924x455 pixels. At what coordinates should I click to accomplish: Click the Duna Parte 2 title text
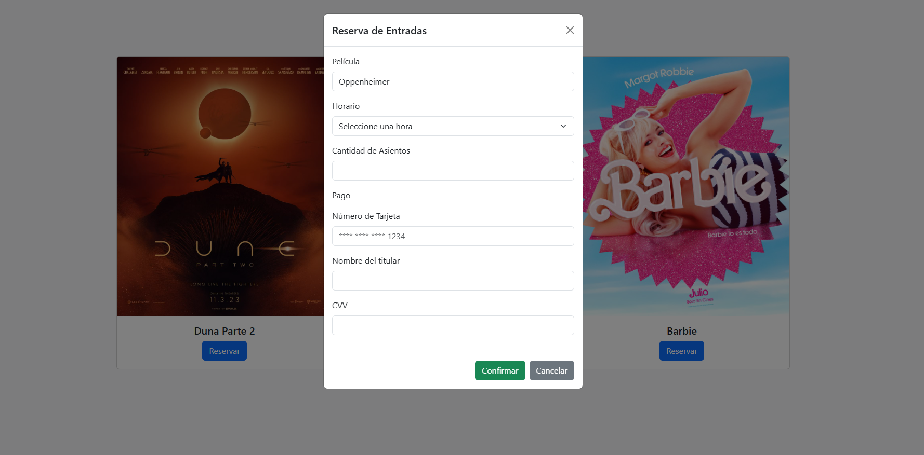[x=224, y=331]
